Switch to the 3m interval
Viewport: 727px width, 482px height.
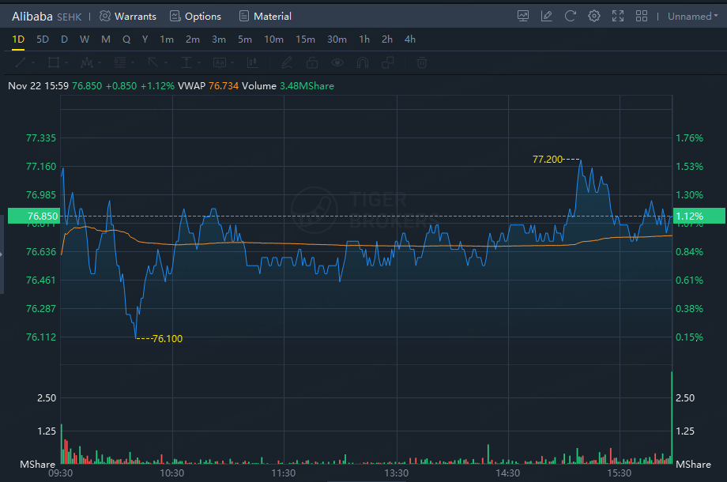click(219, 40)
